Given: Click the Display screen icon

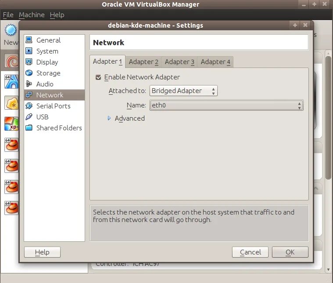Looking at the screenshot, I should 29,62.
